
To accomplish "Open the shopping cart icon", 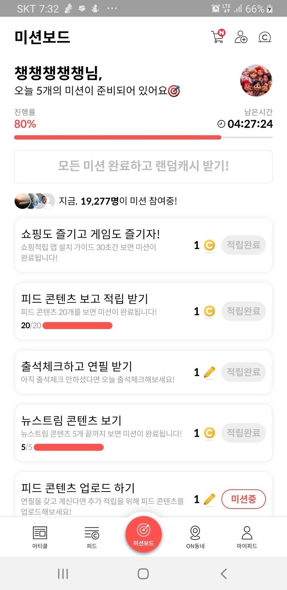I will pyautogui.click(x=217, y=37).
